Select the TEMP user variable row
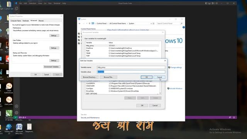This screenshot has height=139, width=247. 122,53
